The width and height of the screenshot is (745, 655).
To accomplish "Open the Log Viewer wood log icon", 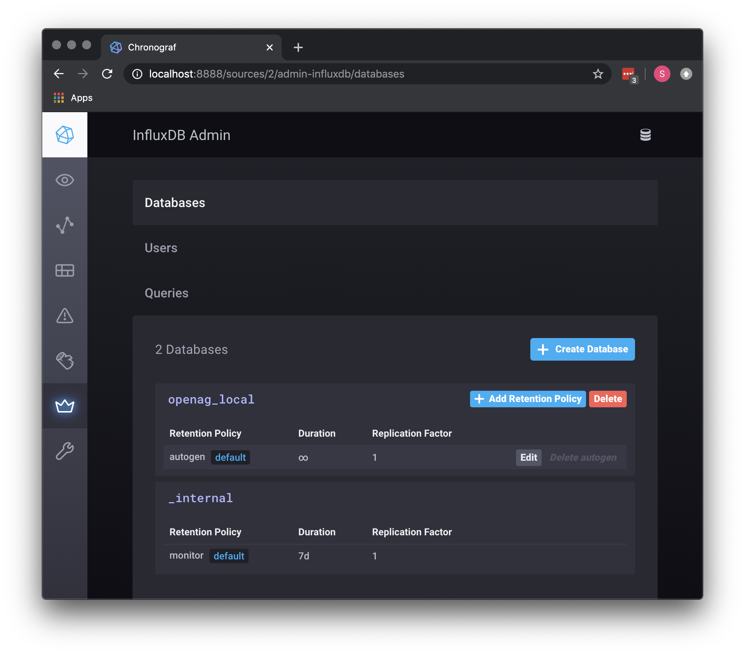I will tap(65, 361).
